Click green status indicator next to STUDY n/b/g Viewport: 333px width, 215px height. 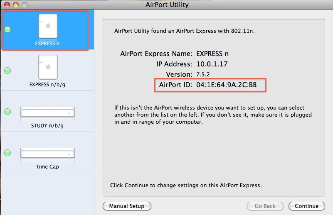7,112
